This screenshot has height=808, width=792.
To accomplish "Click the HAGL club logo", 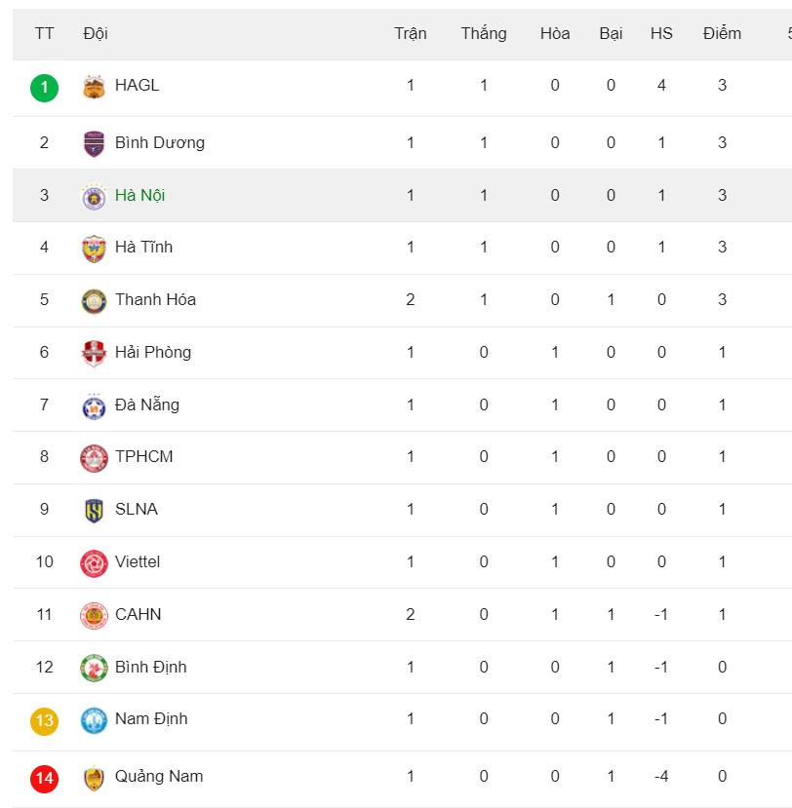I will 94,87.
